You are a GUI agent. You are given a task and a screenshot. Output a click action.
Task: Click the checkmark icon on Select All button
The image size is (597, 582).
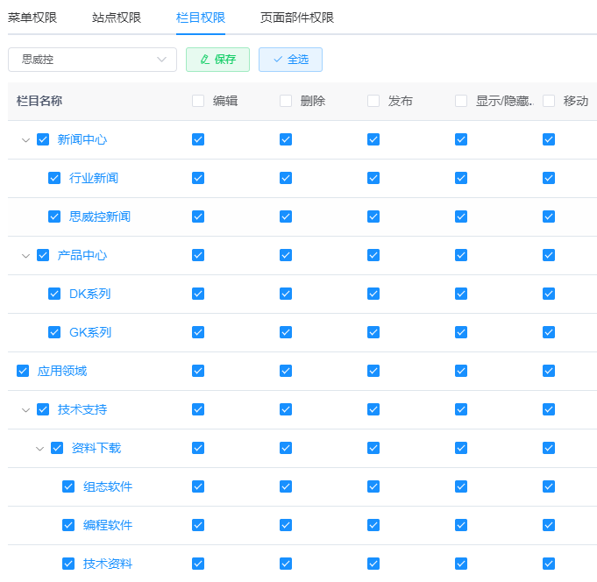point(278,60)
